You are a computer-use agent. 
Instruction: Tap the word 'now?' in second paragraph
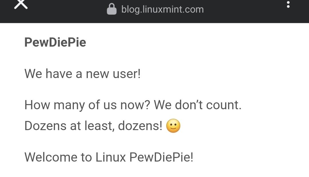click(x=135, y=105)
